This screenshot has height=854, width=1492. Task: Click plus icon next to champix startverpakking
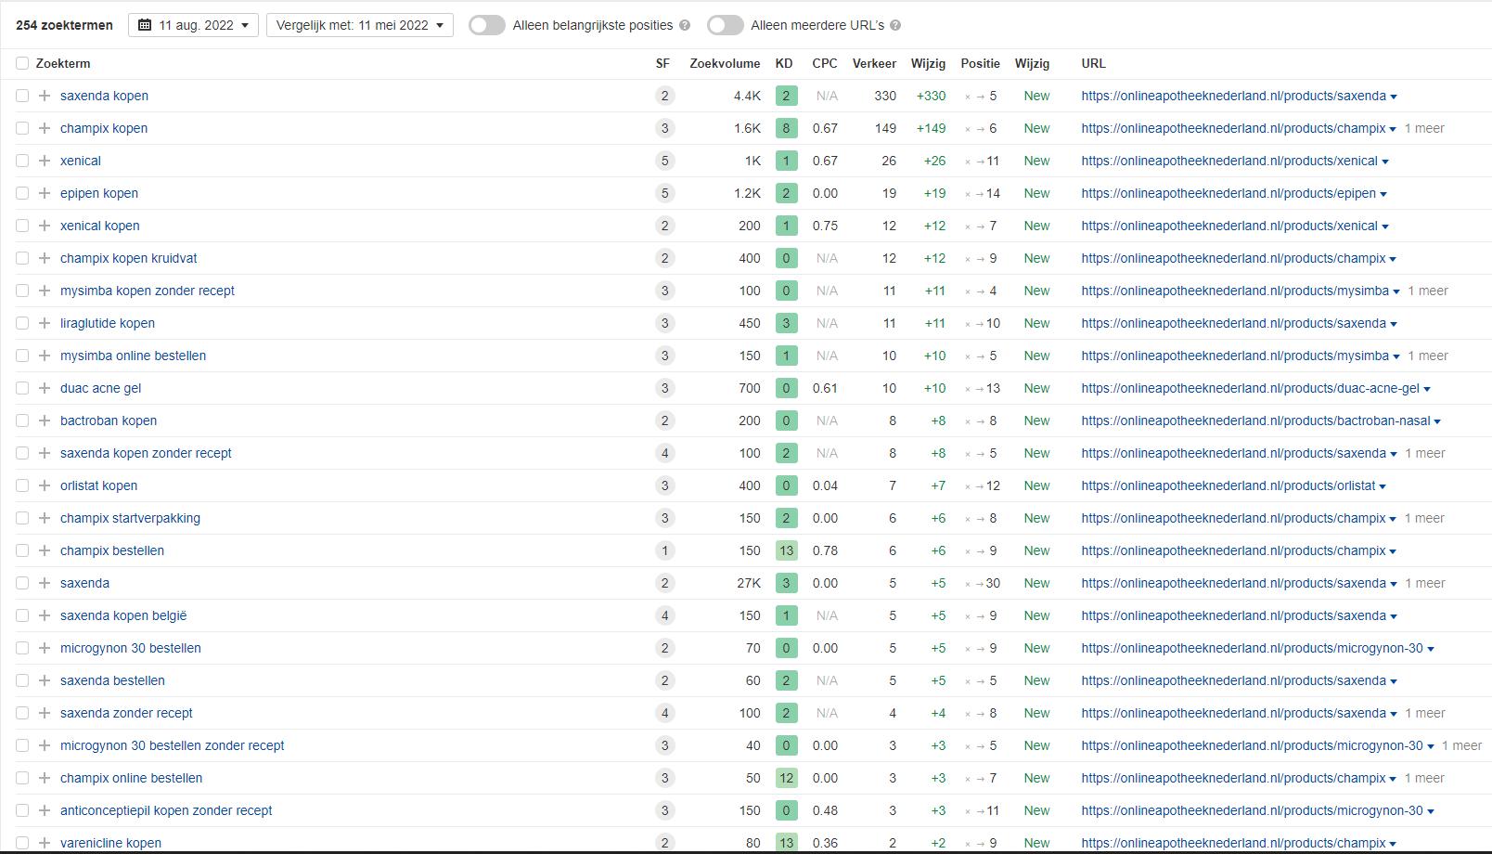pos(44,518)
